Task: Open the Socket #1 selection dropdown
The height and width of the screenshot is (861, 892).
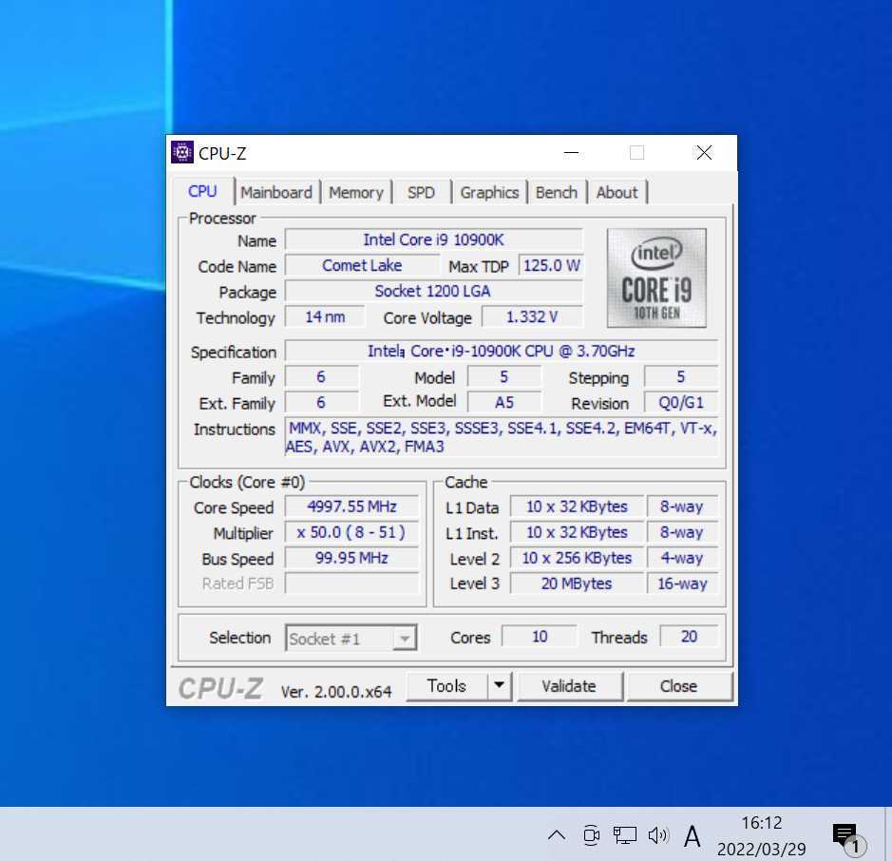Action: (351, 639)
